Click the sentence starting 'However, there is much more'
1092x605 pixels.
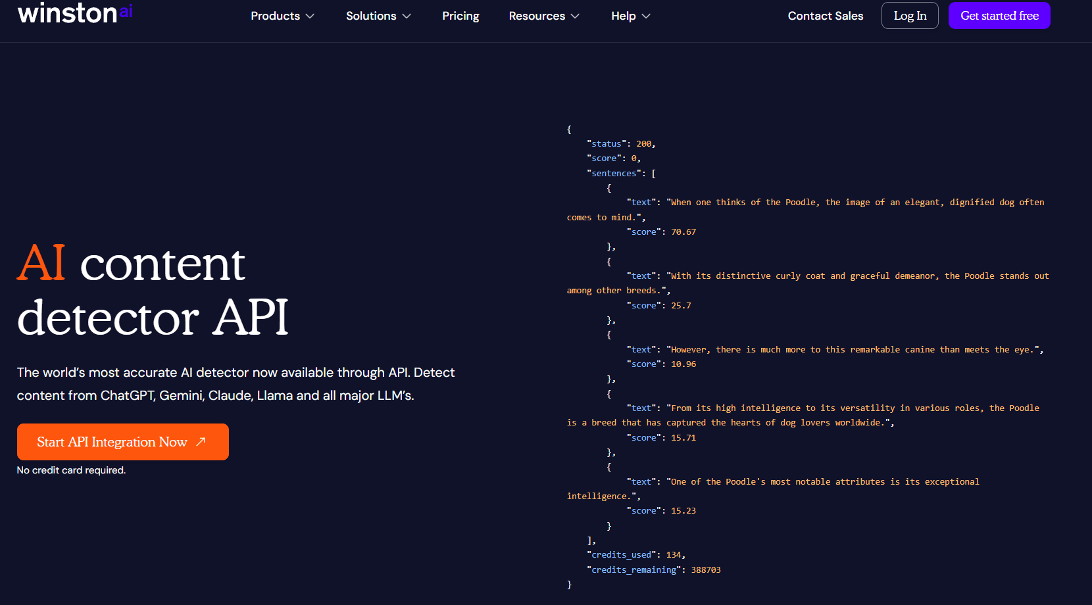point(855,350)
